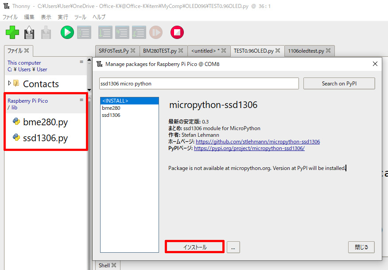The image size is (388, 270).
Task: Close the Shell panel tab
Action: coord(114,265)
